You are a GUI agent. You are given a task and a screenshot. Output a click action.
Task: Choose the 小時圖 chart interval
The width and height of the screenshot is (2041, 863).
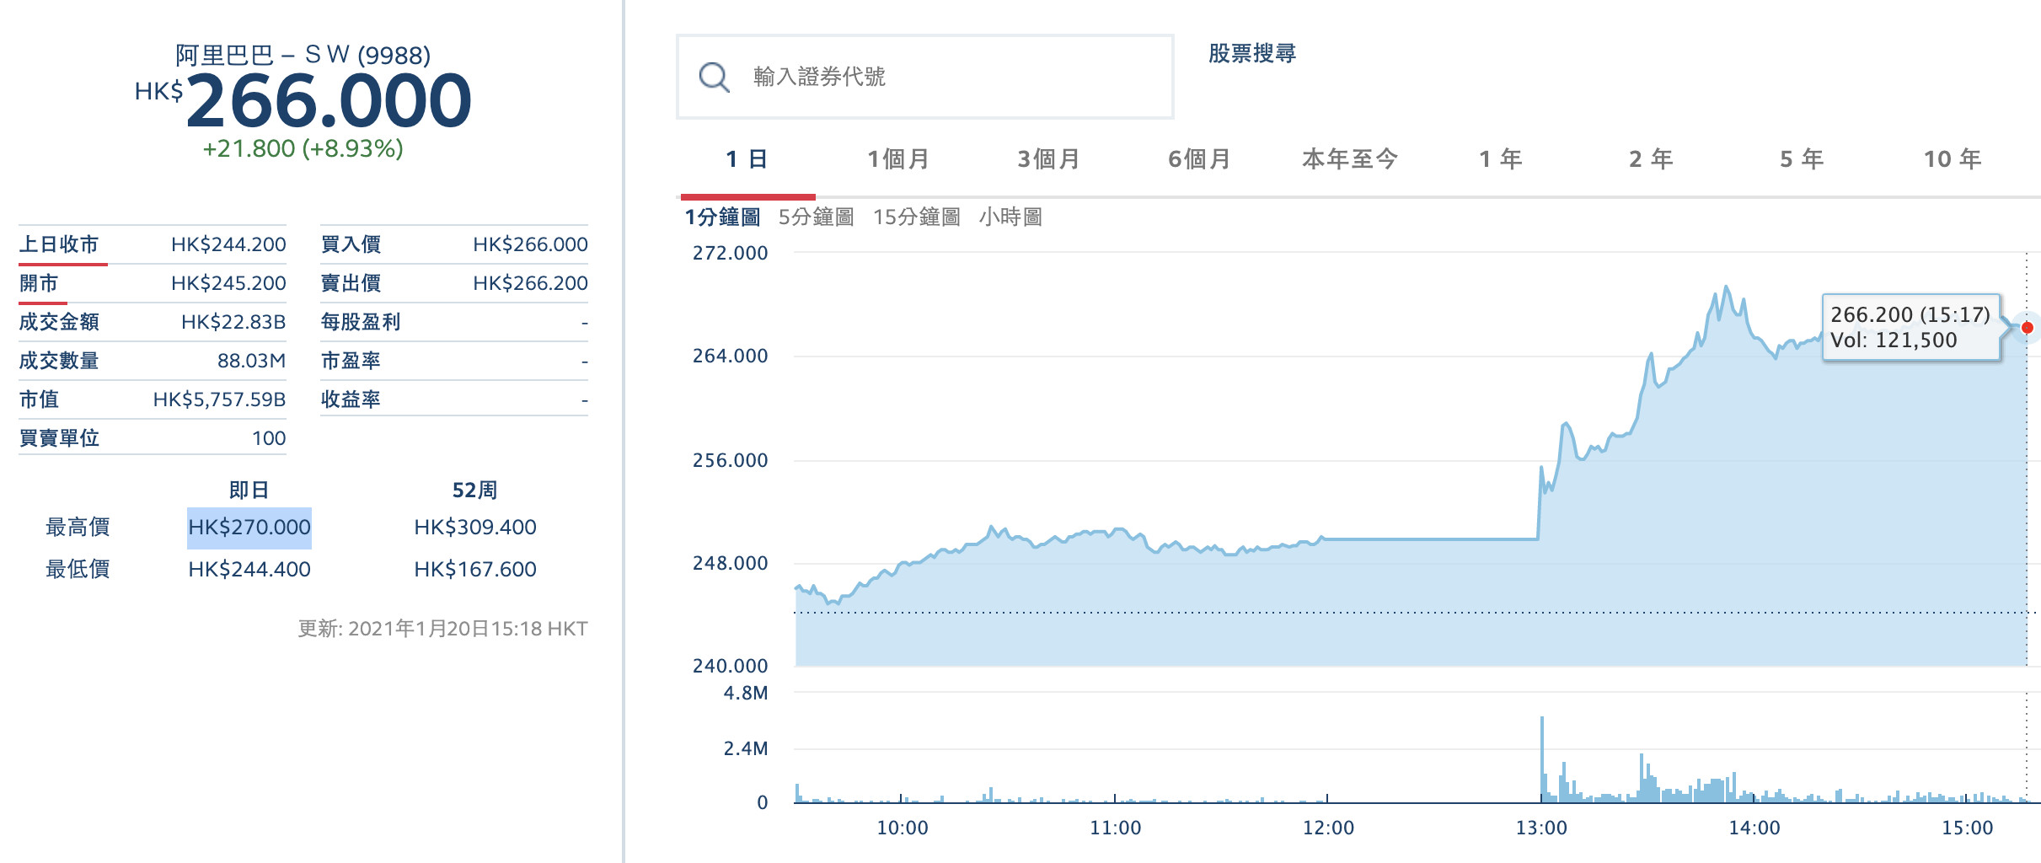tap(1010, 217)
